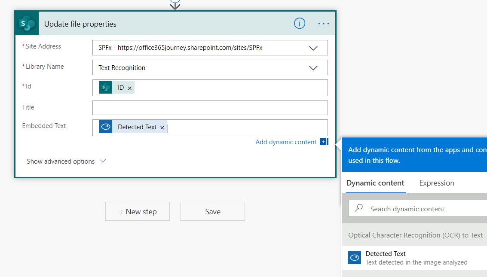487x277 pixels.
Task: Click the SharePoint icon in action header
Action: 27,24
